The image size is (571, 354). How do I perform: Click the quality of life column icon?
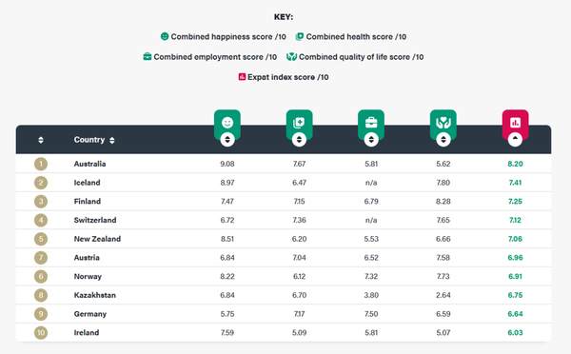pos(443,123)
